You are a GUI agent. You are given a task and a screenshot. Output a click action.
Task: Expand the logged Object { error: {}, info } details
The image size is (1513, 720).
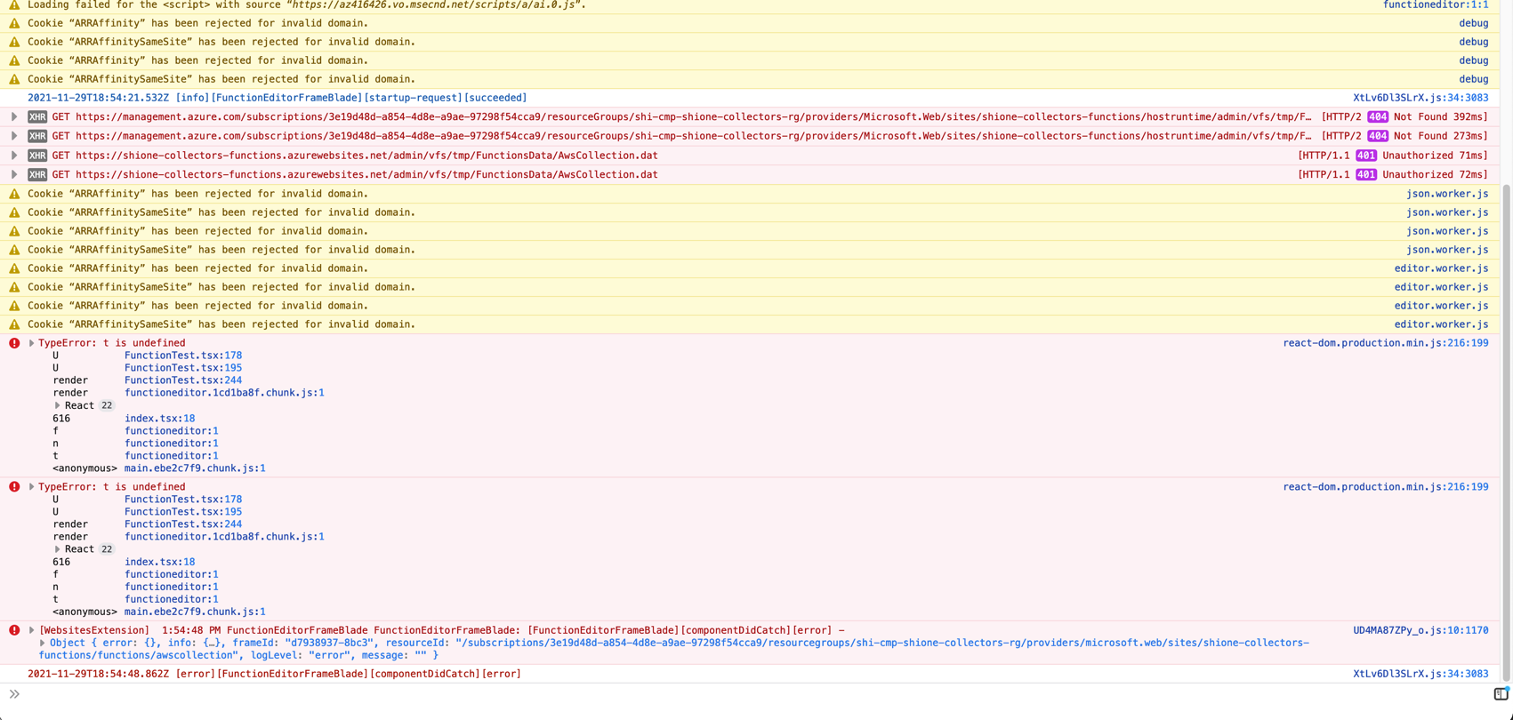(x=43, y=643)
